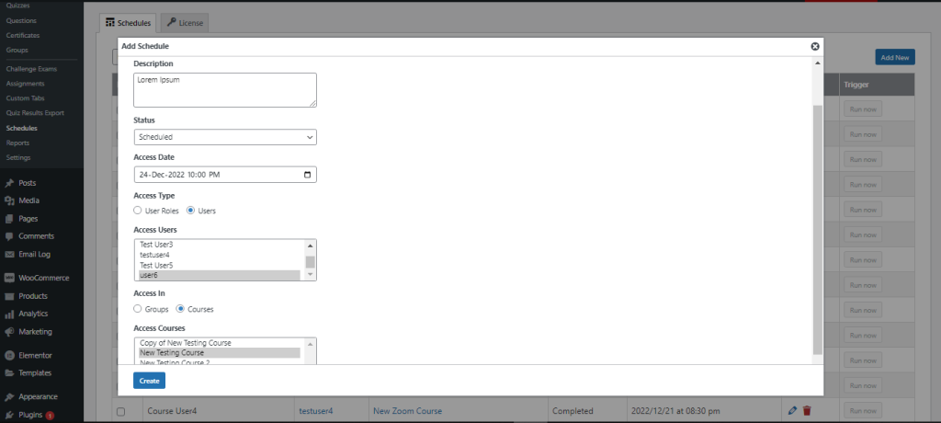941x423 pixels.
Task: Click the WooCommerce icon in sidebar
Action: coord(9,279)
